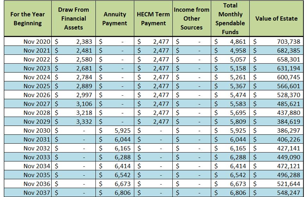Select total spendable funds 4,861
The height and width of the screenshot is (197, 307).
[x=238, y=42]
